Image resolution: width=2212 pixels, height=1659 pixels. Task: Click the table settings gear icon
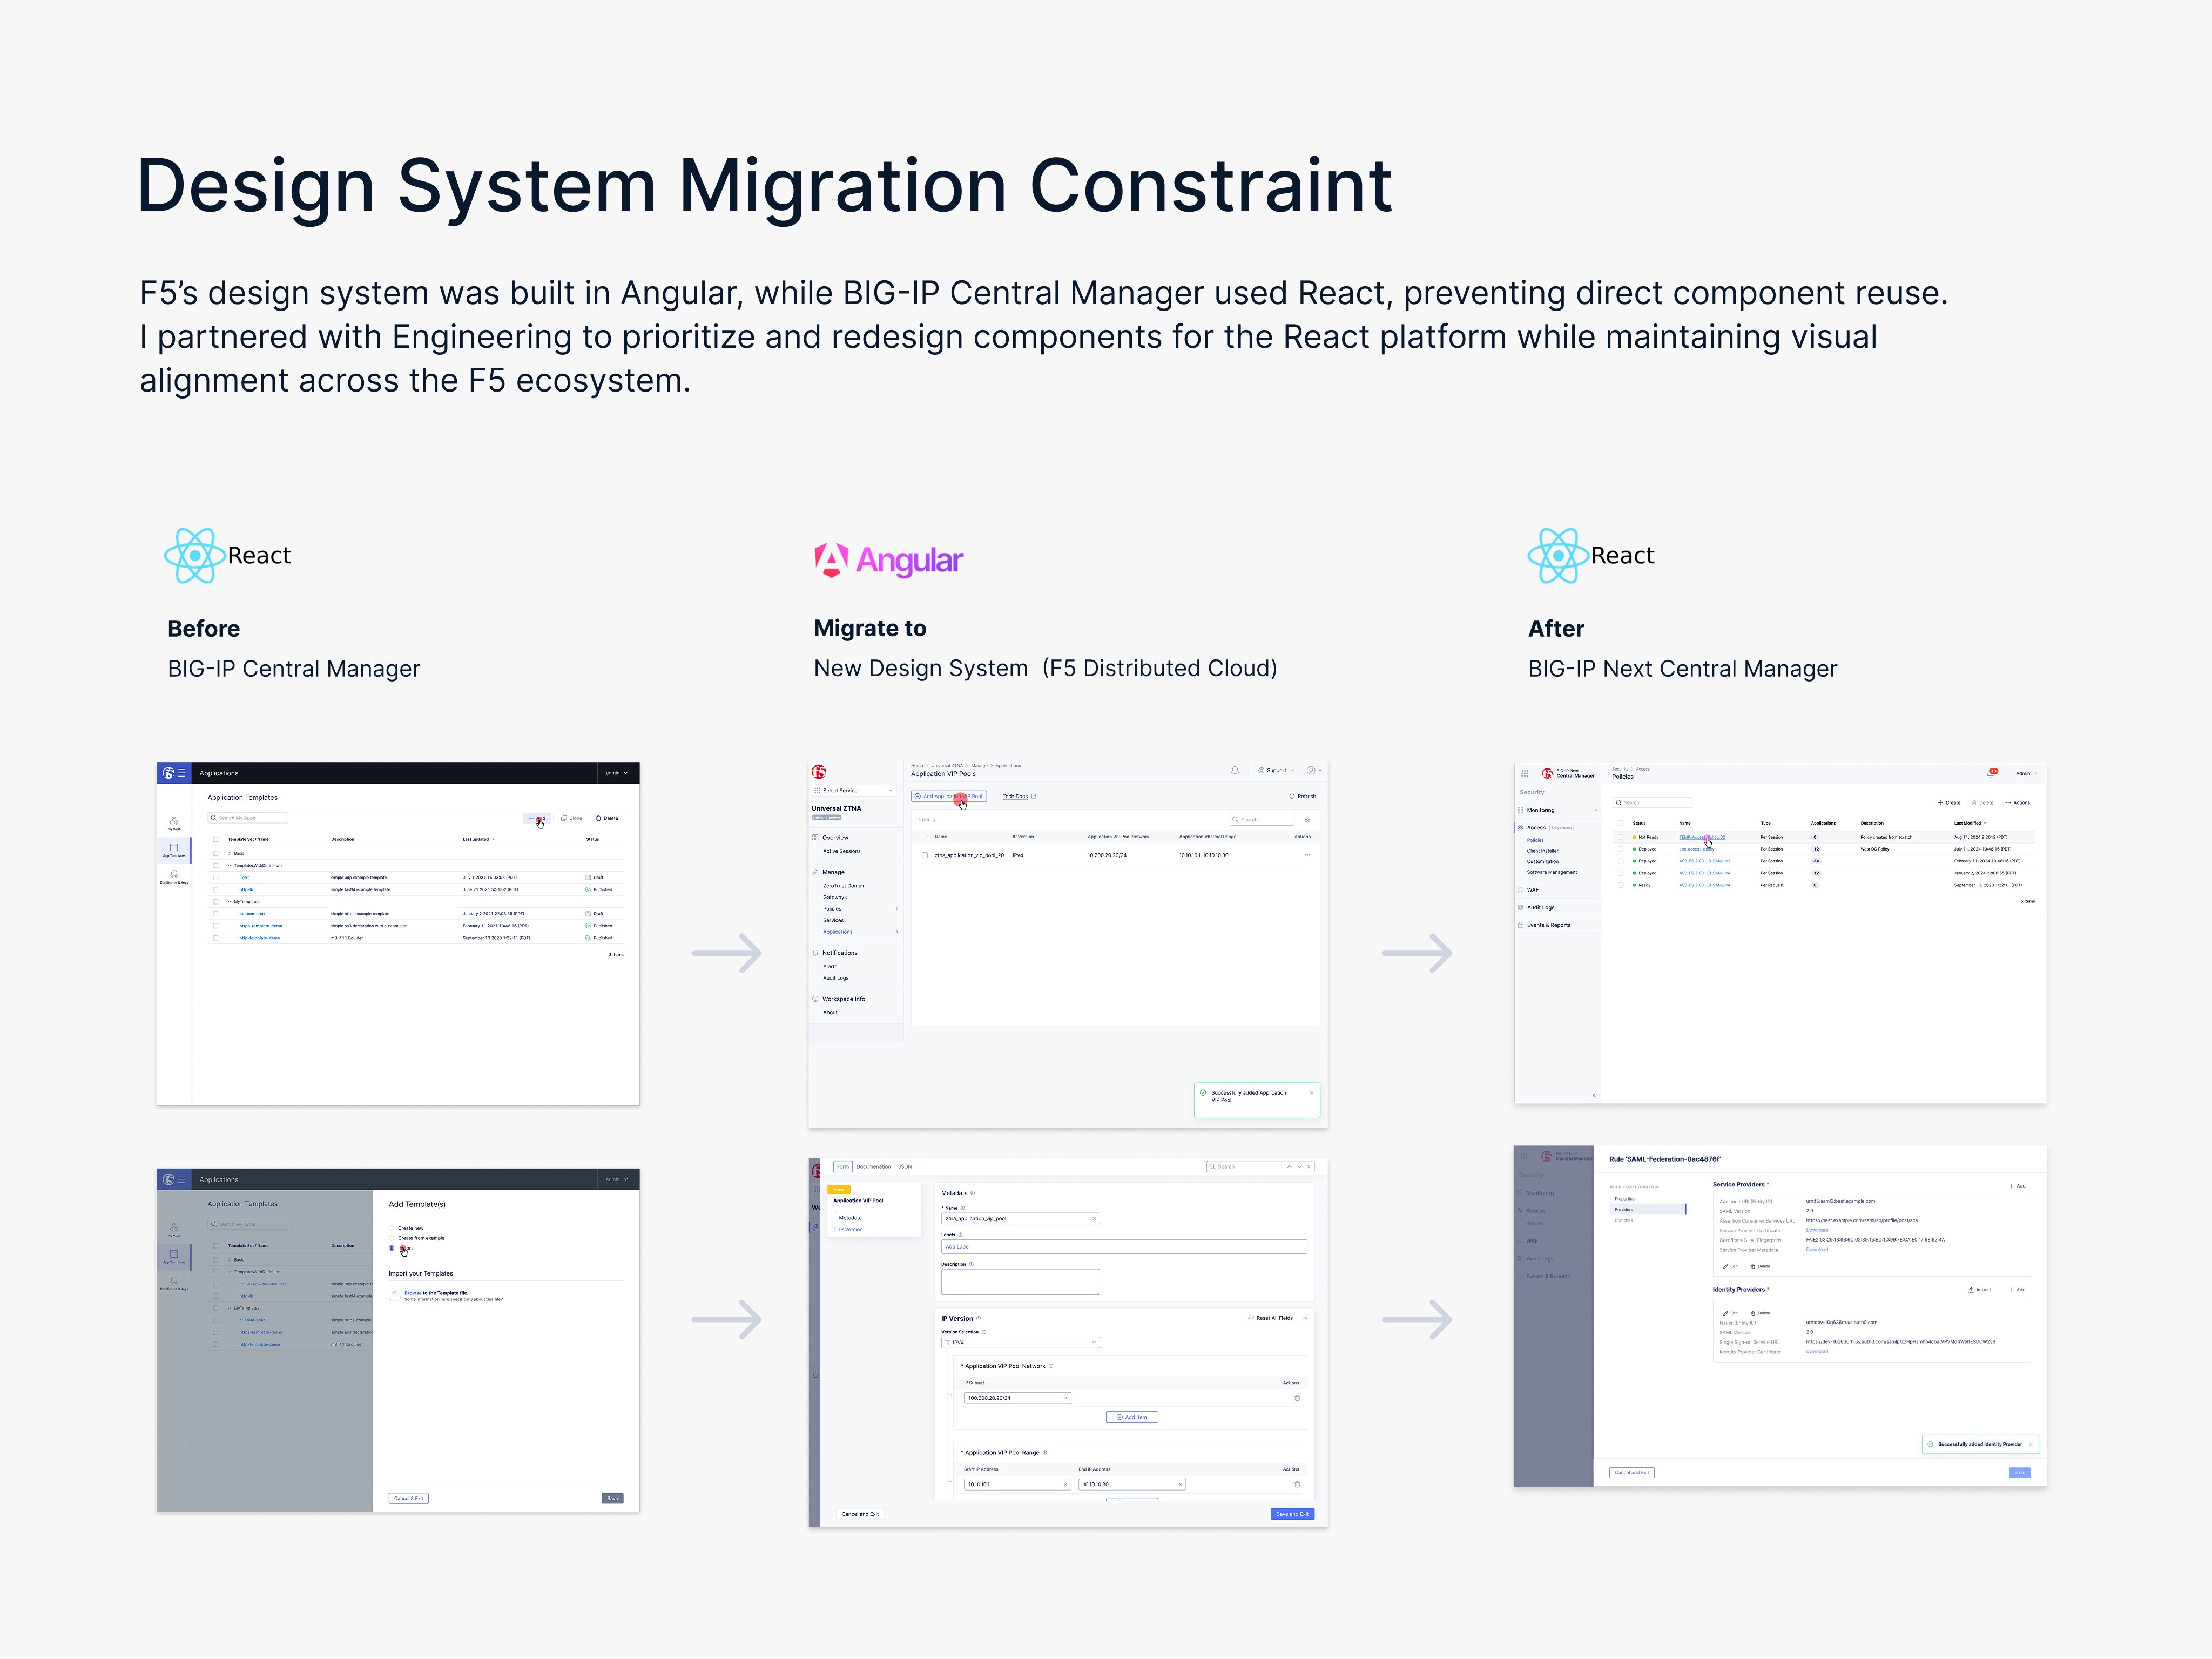tap(1307, 820)
